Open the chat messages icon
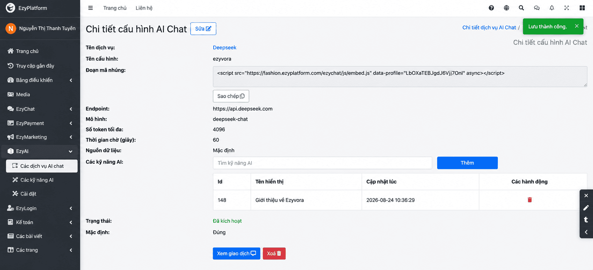 click(537, 8)
